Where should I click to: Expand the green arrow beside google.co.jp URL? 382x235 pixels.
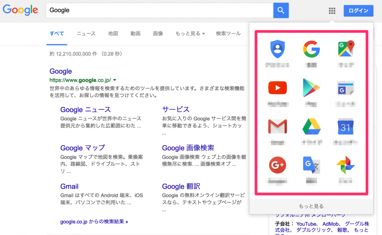point(115,80)
